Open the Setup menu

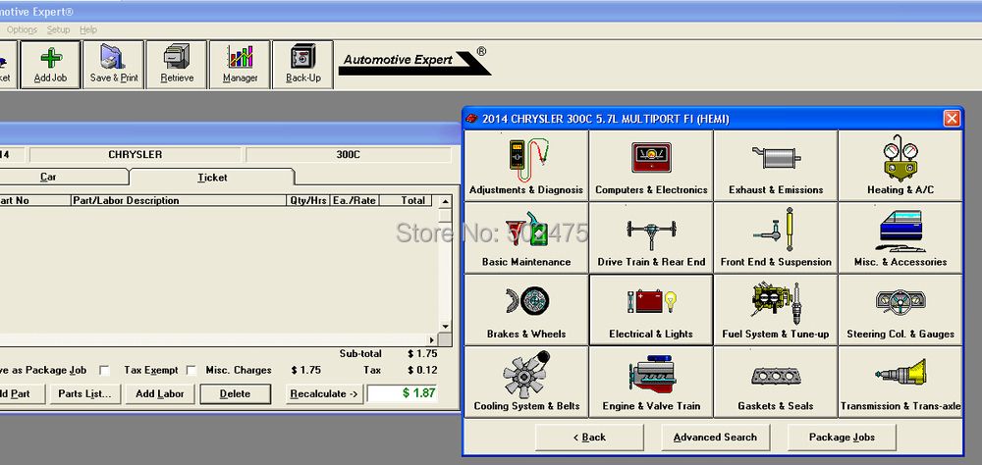click(58, 29)
